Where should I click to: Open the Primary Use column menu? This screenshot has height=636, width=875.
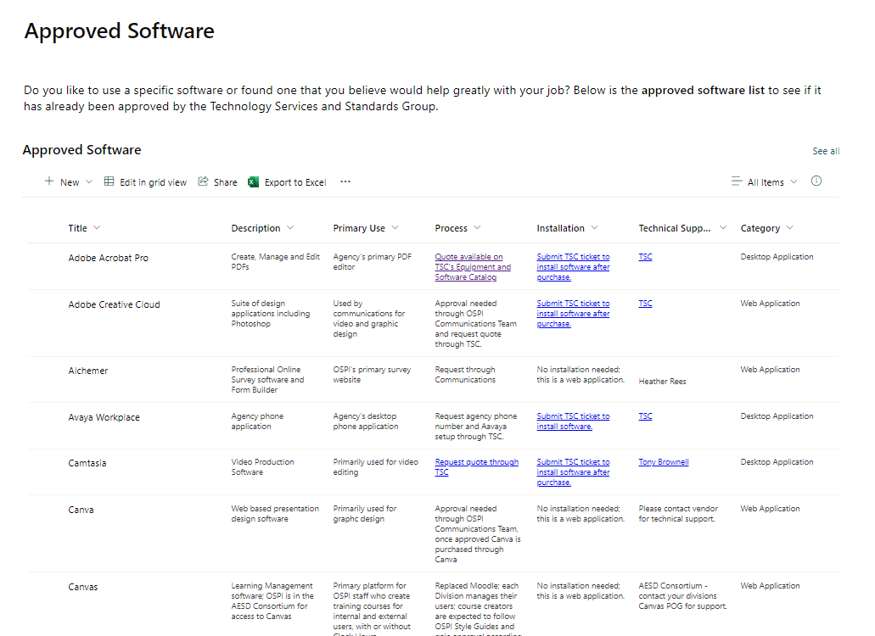pos(395,228)
